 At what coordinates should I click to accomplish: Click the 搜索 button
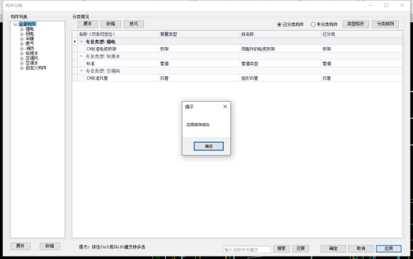(x=281, y=248)
